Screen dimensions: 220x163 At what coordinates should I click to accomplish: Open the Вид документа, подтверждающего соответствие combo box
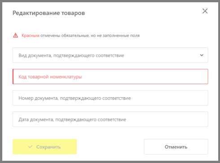[110, 55]
